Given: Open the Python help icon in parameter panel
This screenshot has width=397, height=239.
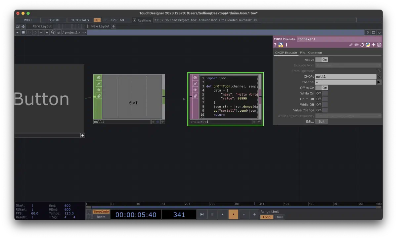Looking at the screenshot, I should pyautogui.click(x=281, y=45).
